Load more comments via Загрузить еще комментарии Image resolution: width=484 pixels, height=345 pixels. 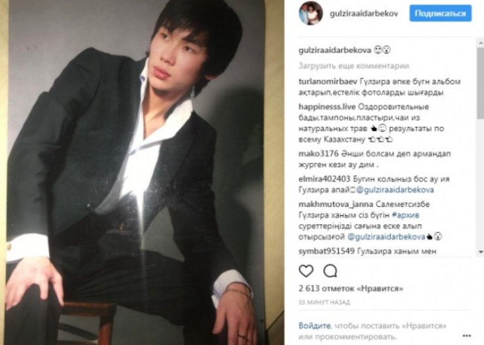click(353, 65)
